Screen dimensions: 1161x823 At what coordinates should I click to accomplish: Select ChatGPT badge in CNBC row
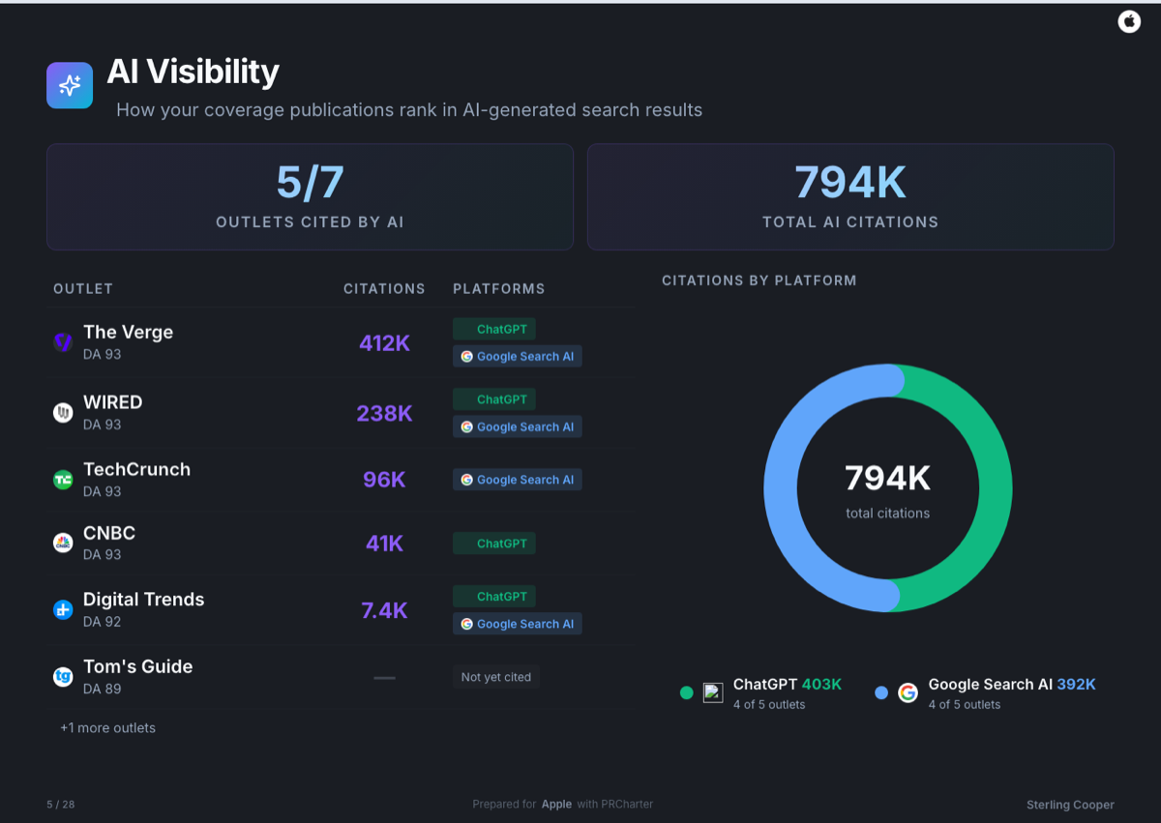(494, 544)
